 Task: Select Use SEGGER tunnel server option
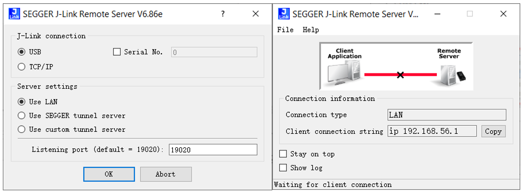coord(22,116)
